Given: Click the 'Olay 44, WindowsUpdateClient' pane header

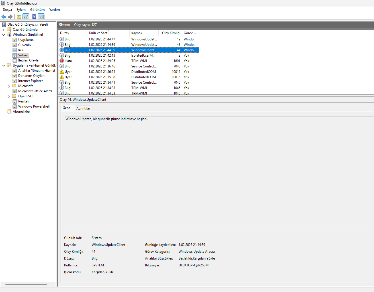Looking at the screenshot, I should (x=83, y=100).
